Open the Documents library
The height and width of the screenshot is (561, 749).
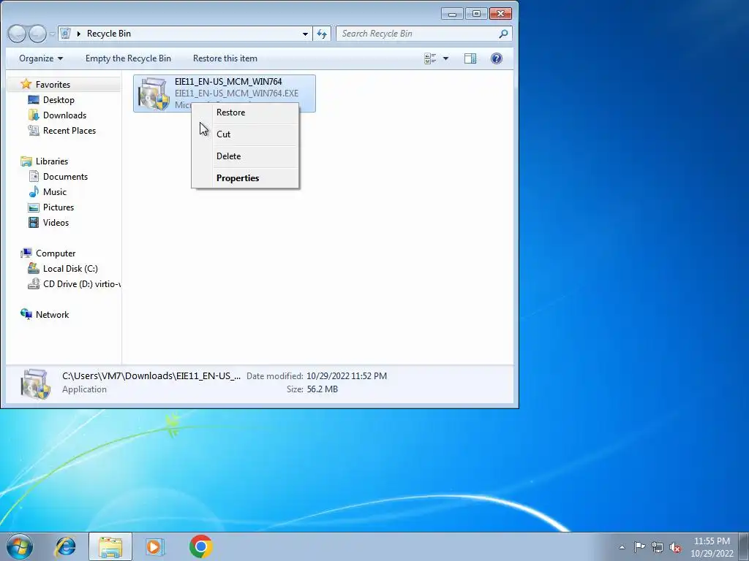65,177
